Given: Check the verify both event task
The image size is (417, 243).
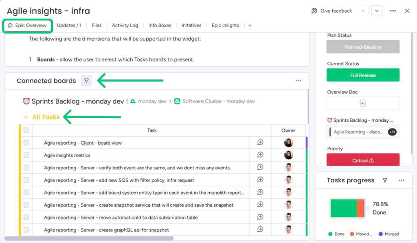Looking at the screenshot, I should point(26,167).
